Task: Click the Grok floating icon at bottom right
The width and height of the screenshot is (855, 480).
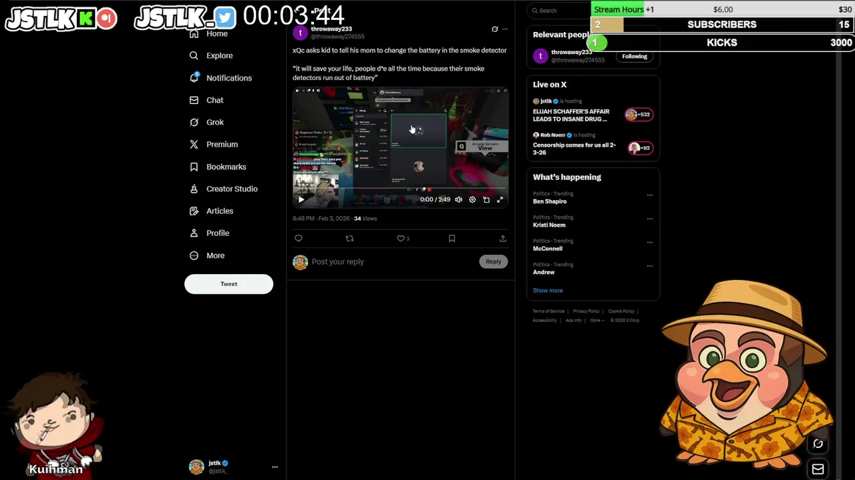Action: point(818,444)
